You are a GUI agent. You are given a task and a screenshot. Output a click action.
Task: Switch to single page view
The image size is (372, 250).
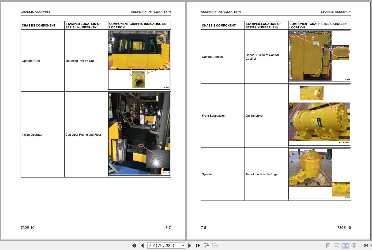point(328,245)
